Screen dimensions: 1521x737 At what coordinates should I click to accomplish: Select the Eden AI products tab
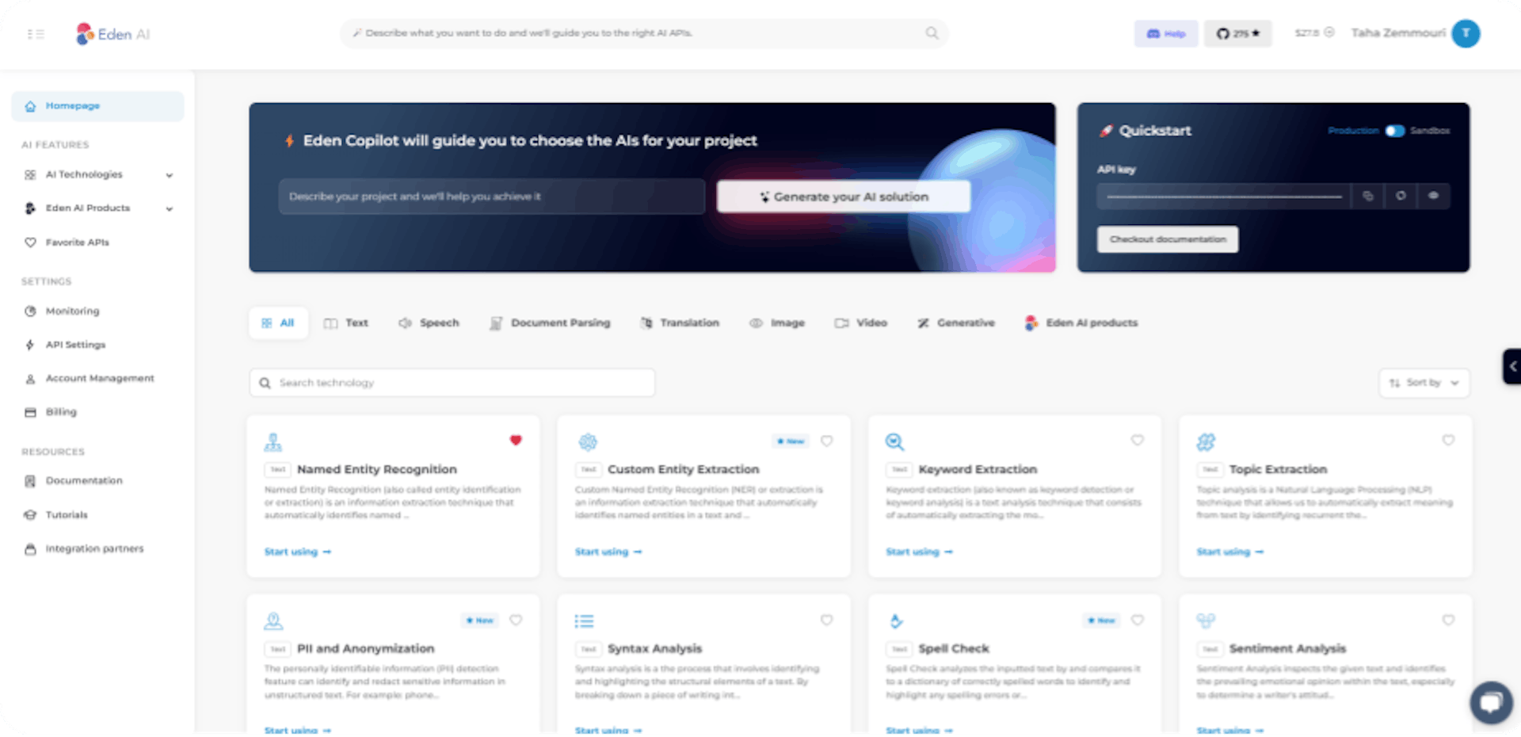click(x=1081, y=323)
